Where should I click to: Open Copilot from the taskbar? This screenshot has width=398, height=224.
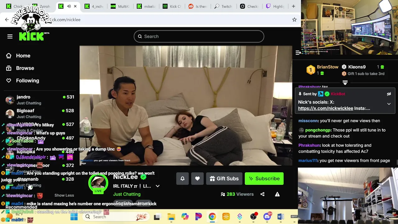tap(185, 217)
